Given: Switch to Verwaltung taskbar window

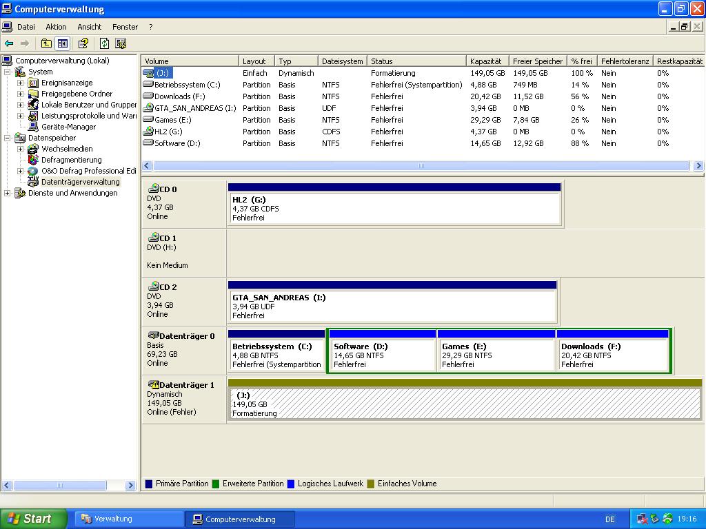Looking at the screenshot, I should click(129, 519).
